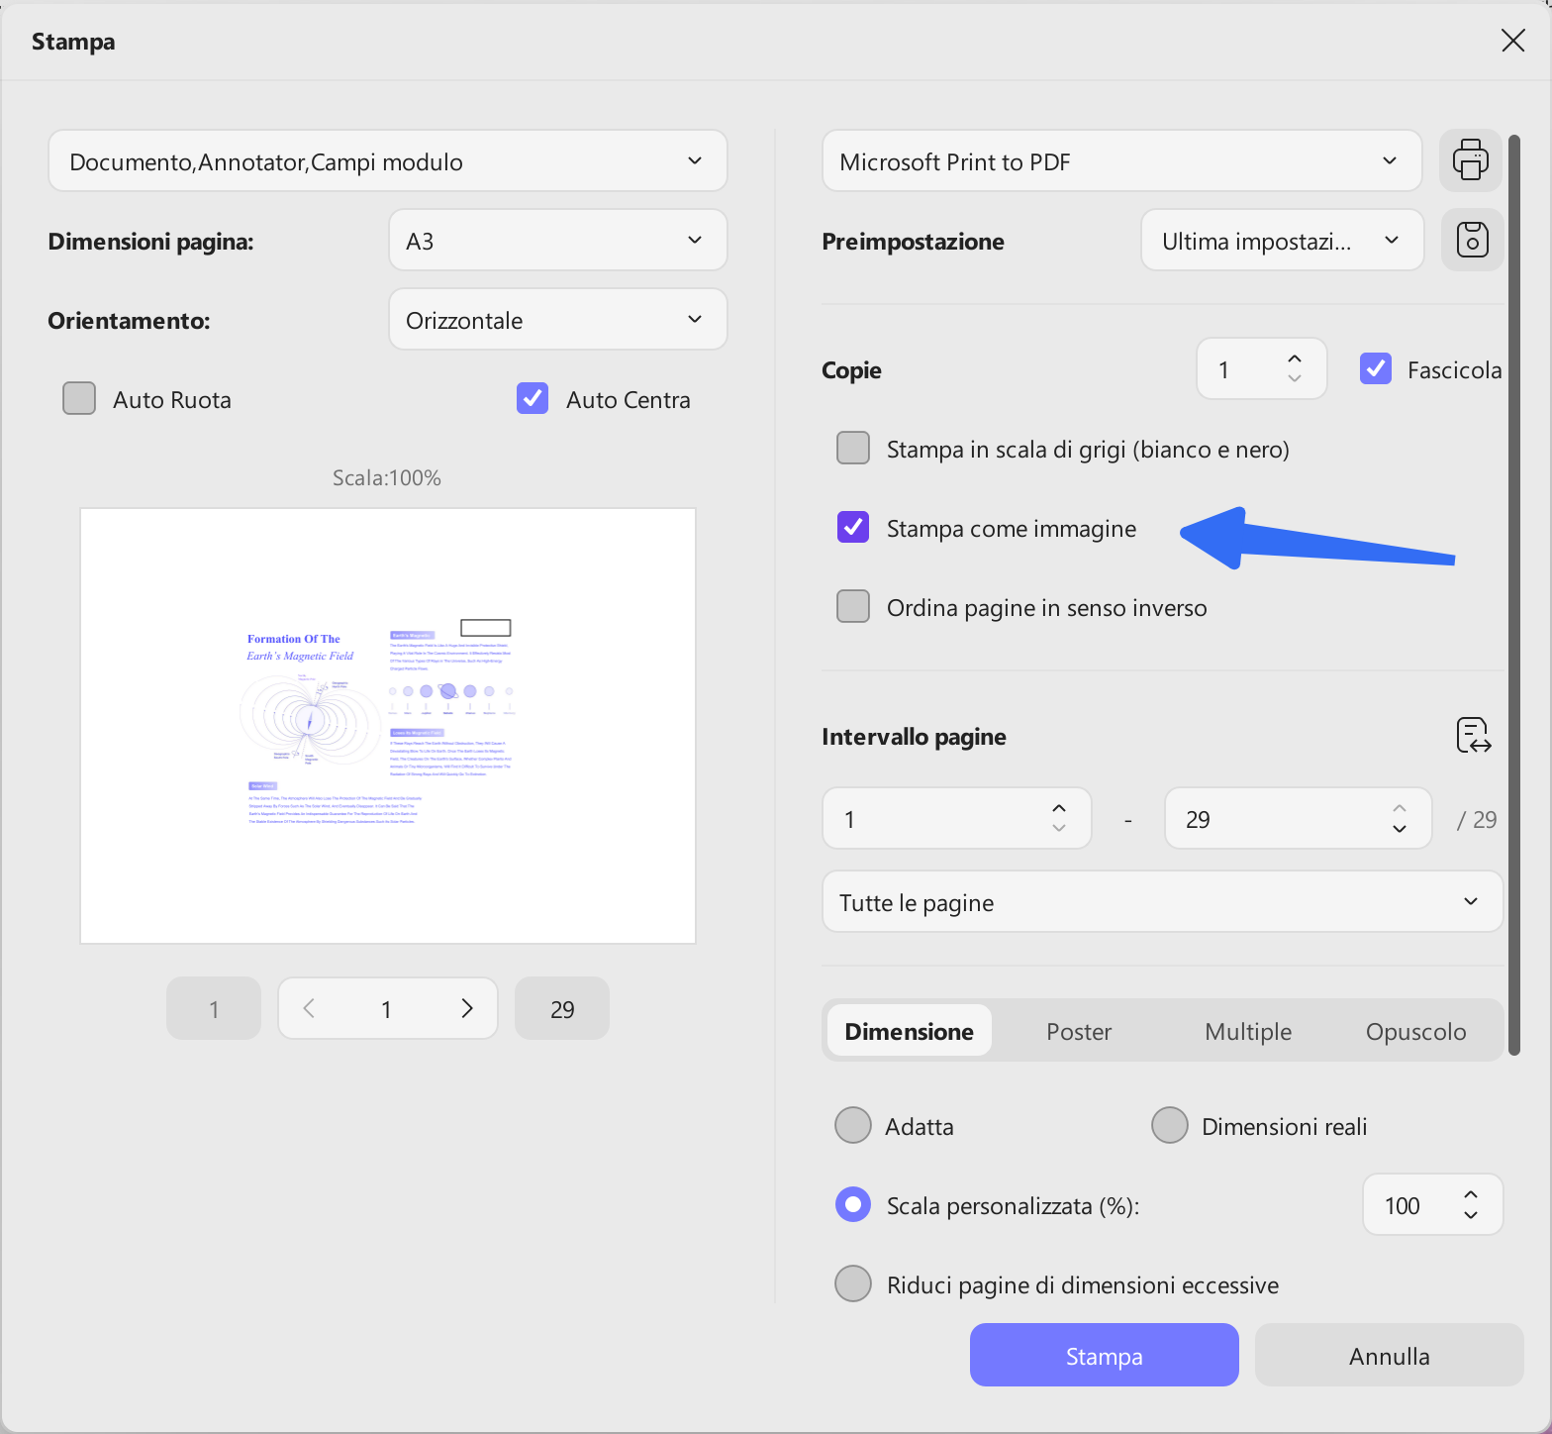Click the print preview thumbnail

click(x=388, y=726)
